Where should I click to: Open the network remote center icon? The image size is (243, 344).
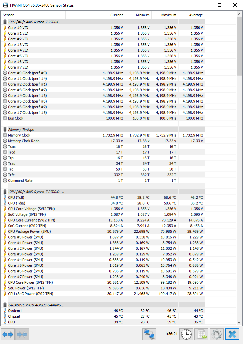pos(149,334)
